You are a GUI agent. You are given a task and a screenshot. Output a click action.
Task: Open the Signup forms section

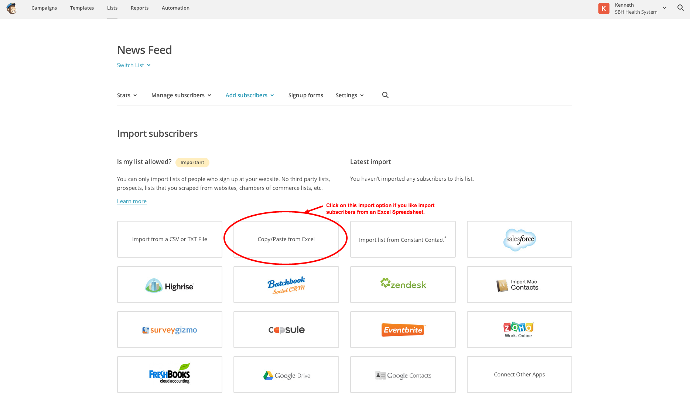tap(305, 95)
